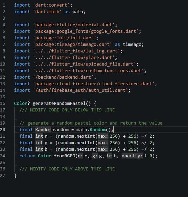Click the custom_functions.dart import path
188x197 pixels.
coord(88,71)
